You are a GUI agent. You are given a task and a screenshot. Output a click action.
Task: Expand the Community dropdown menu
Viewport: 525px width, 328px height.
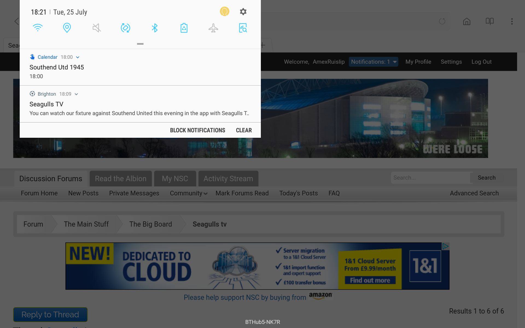coord(188,193)
